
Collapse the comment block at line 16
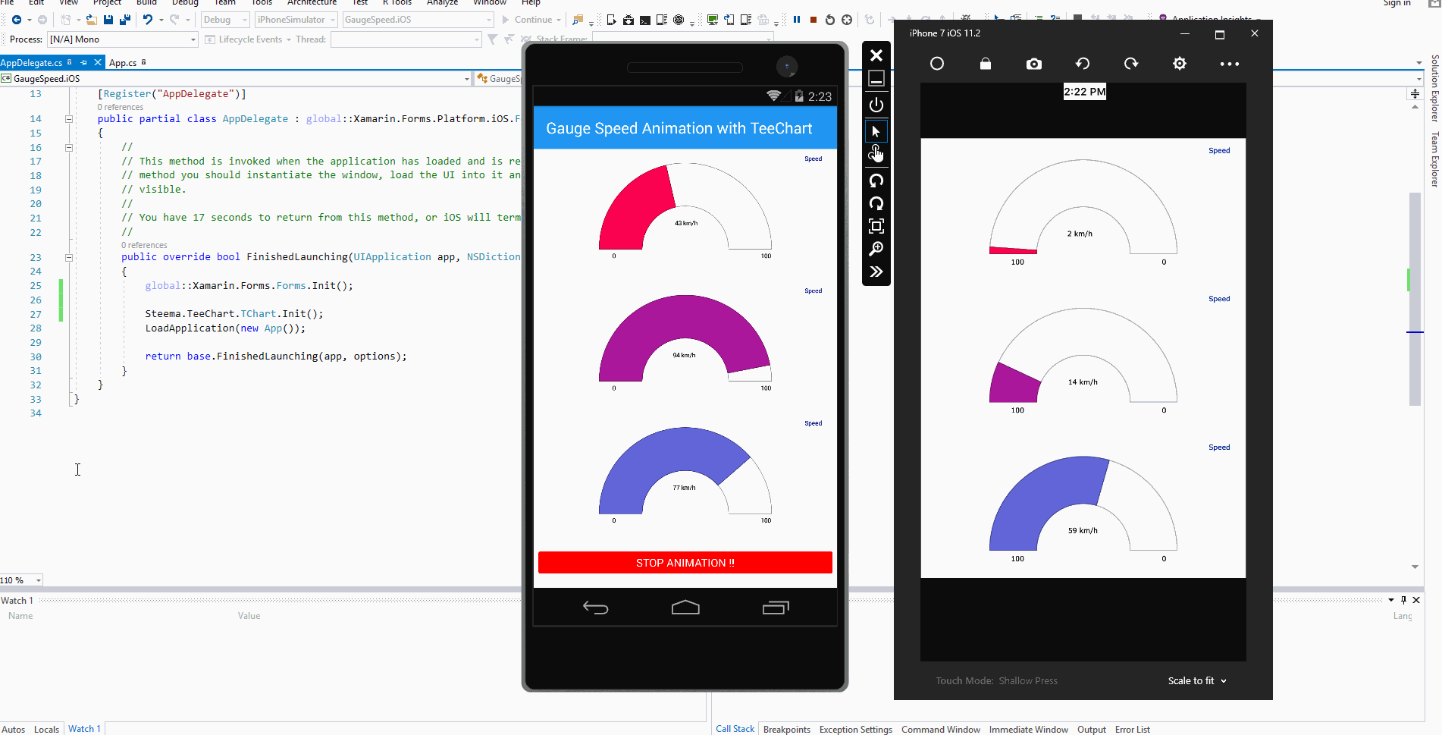[68, 147]
